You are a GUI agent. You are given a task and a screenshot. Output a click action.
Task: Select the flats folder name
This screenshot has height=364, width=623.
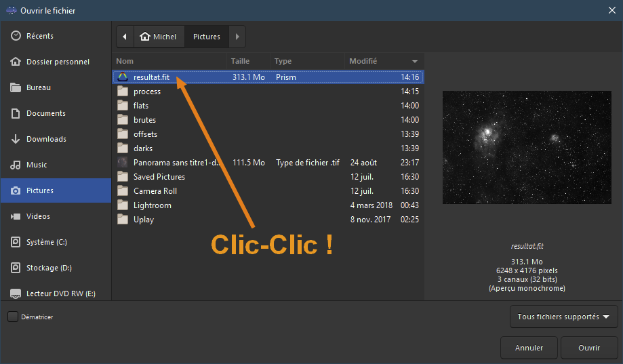[140, 106]
